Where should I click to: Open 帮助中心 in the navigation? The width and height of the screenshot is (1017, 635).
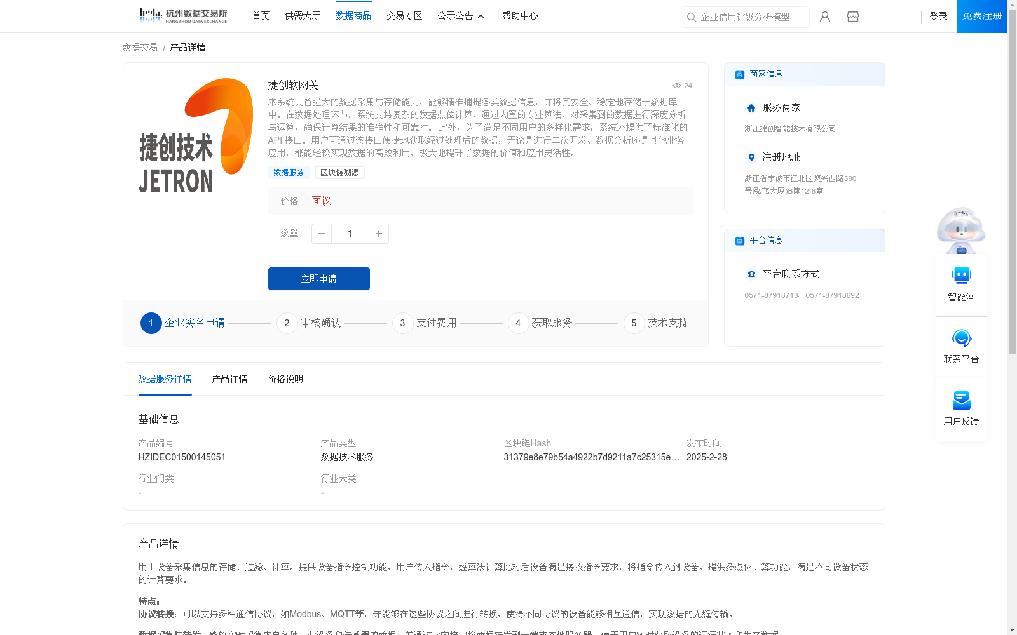pos(520,16)
